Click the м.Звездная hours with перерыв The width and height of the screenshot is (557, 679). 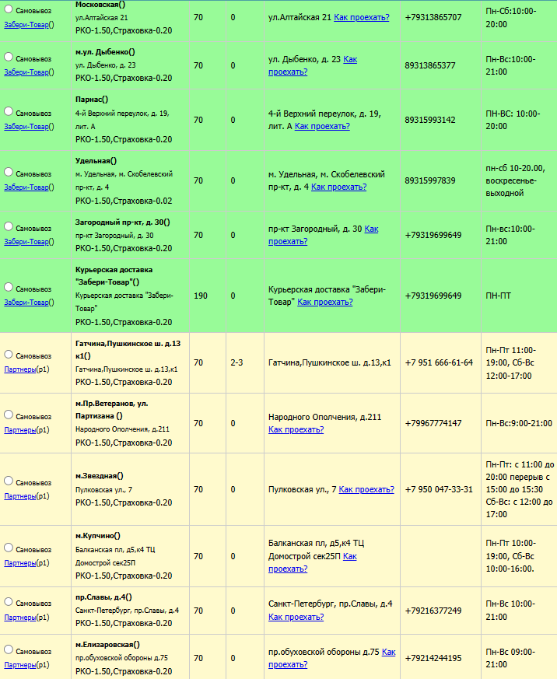pyautogui.click(x=520, y=489)
